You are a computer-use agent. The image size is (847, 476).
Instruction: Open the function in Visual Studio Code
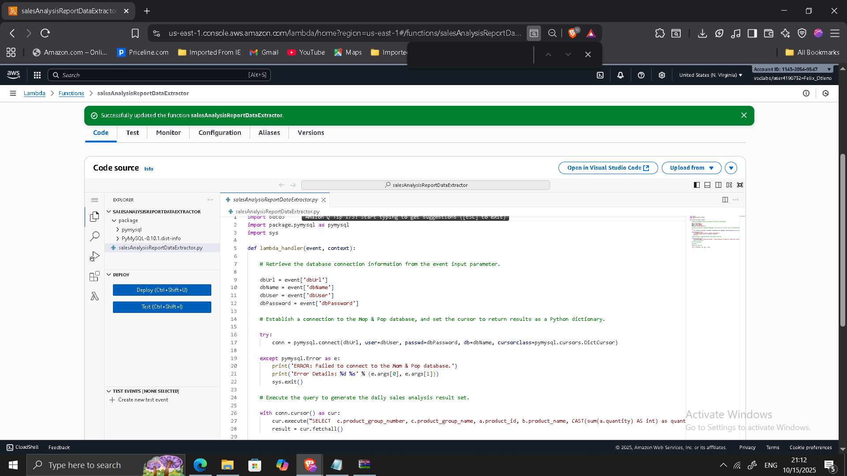608,168
